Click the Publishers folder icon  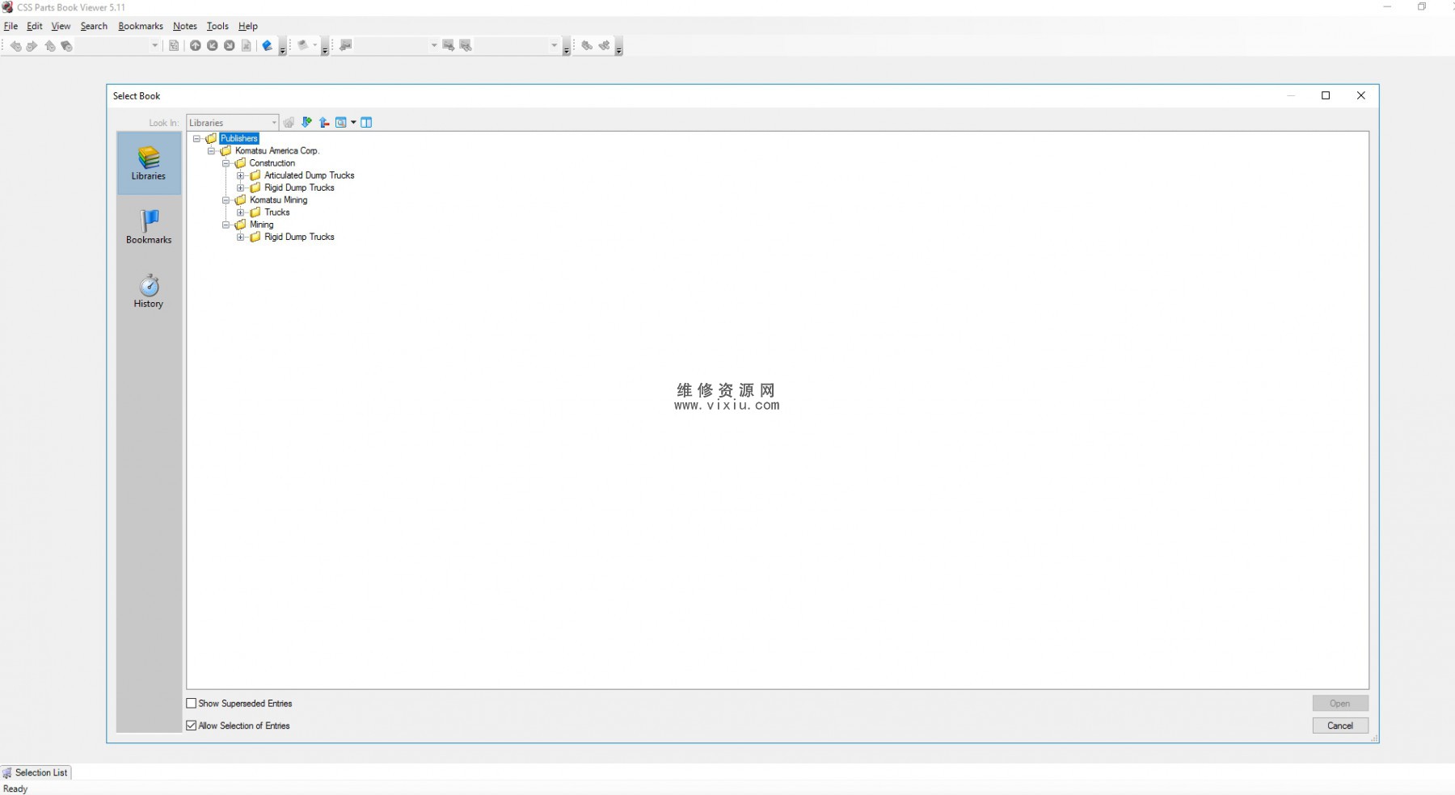[x=211, y=138]
